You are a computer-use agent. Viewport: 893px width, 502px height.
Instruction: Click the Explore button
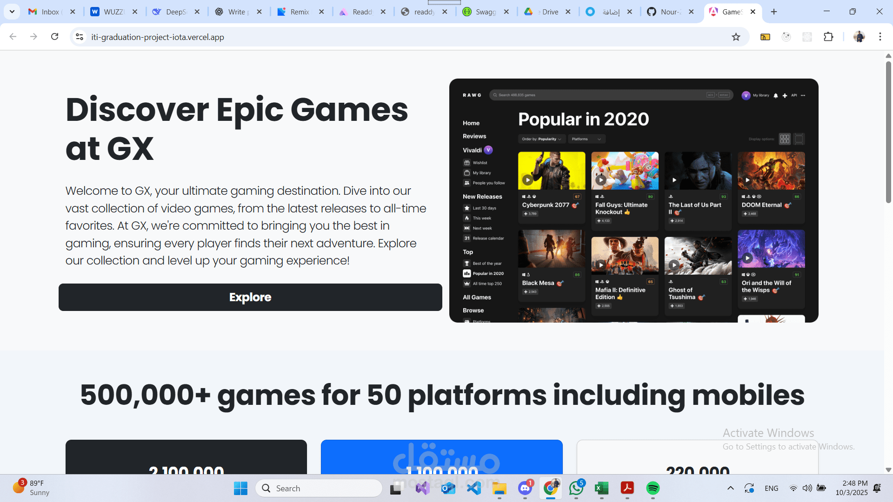tap(250, 297)
